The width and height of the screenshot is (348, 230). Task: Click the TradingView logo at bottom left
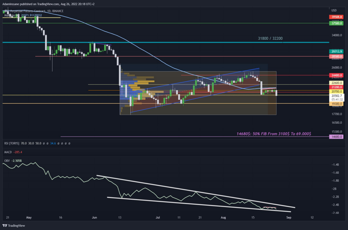point(10,226)
